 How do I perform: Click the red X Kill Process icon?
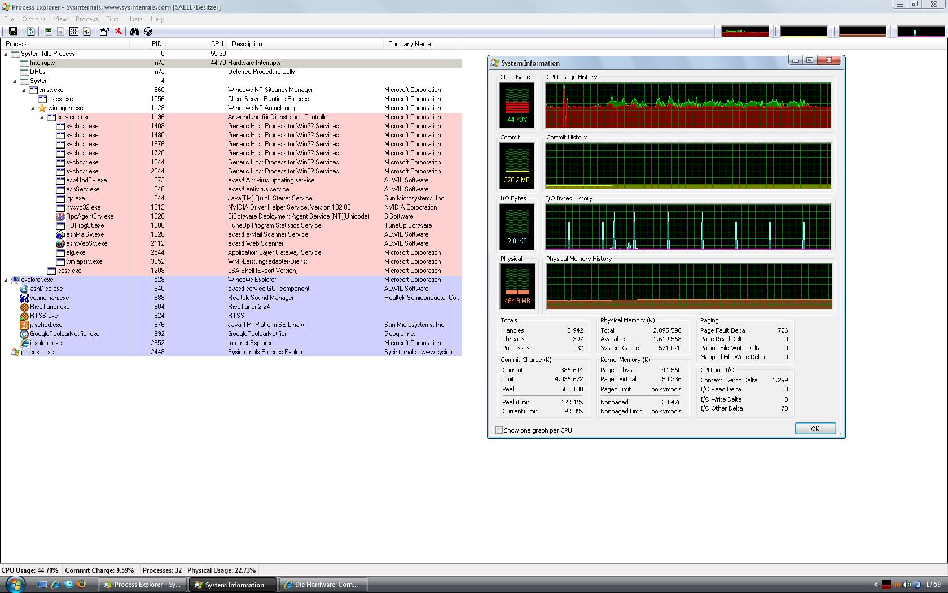pos(118,32)
